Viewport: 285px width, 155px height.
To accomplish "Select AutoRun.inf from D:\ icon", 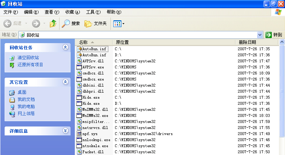I will pyautogui.click(x=79, y=55).
